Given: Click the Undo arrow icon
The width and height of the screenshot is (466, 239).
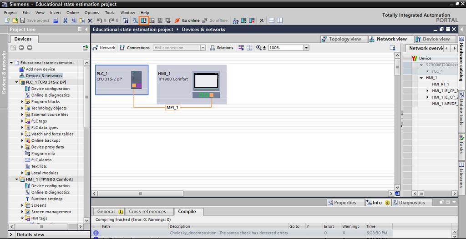Looking at the screenshot, I should click(x=99, y=20).
